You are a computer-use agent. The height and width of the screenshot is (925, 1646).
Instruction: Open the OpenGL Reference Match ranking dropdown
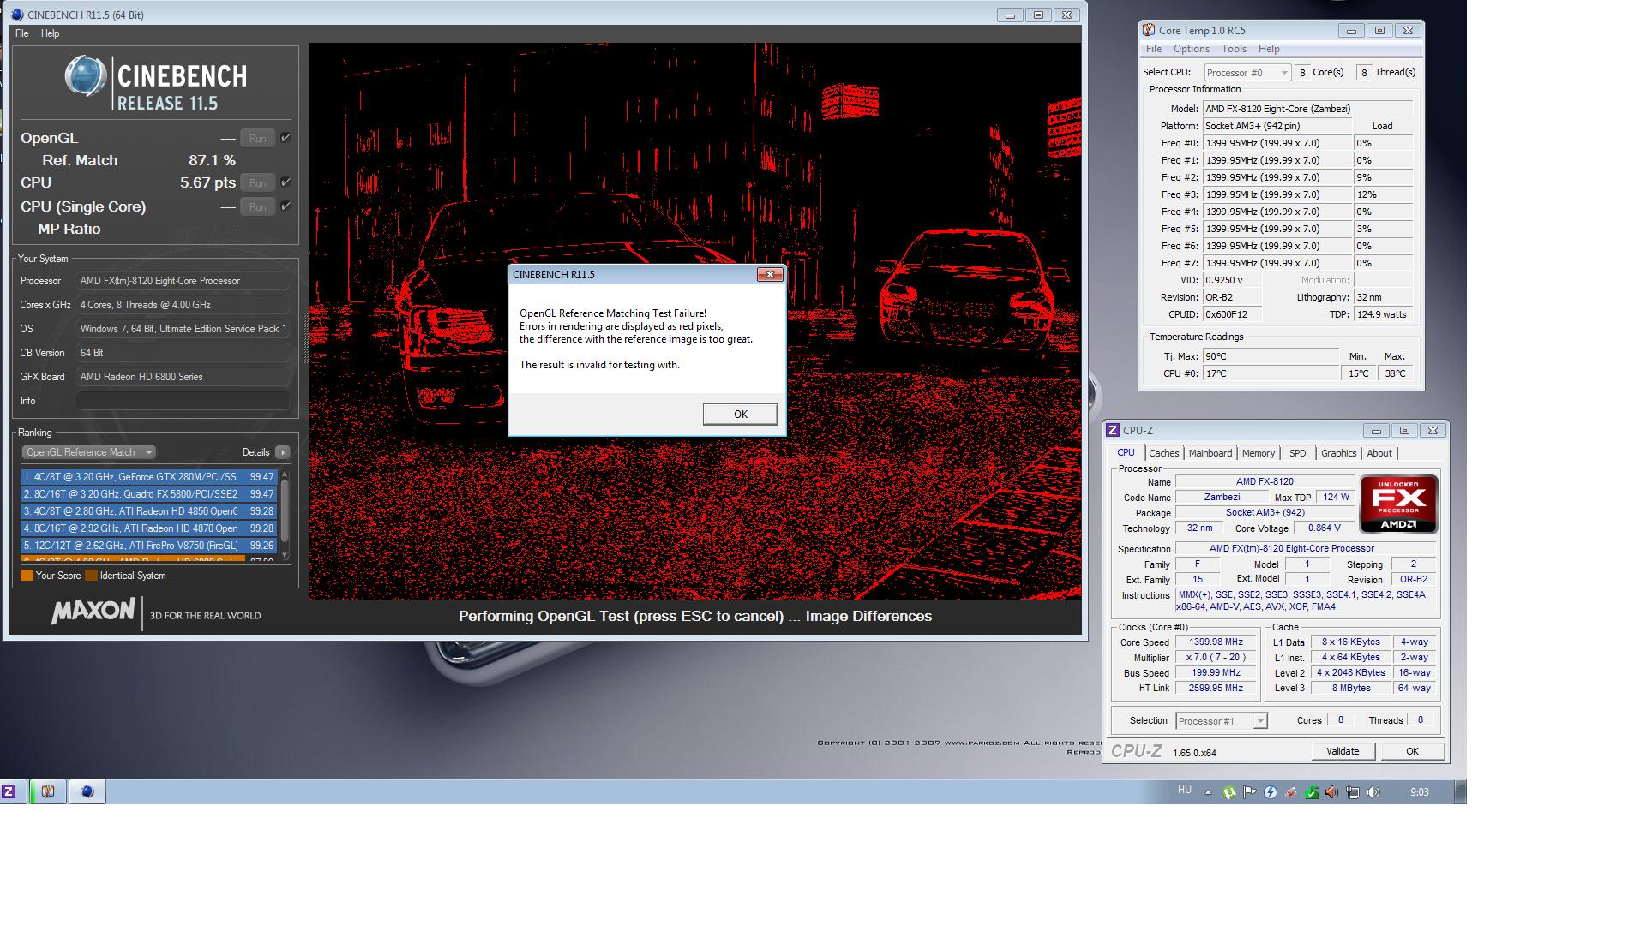tap(87, 452)
